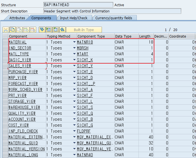Viewport: 196px width, 158px height.
Task: Open typing method dropdown for MATL_TYPE row
Action: (x=74, y=54)
